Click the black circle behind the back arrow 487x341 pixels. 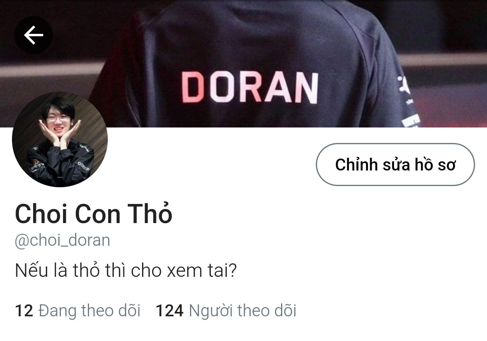tap(34, 35)
